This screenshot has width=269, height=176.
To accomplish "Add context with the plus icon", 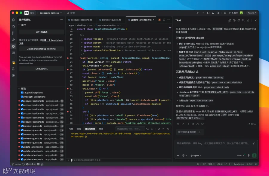I will pyautogui.click(x=178, y=155).
